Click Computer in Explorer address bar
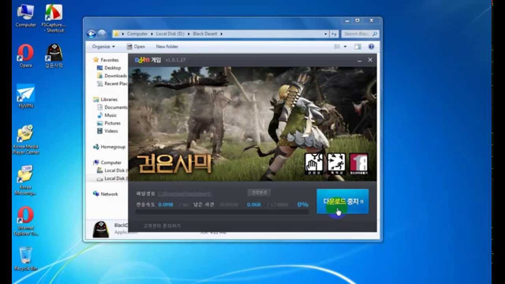The width and height of the screenshot is (505, 284). pos(137,34)
